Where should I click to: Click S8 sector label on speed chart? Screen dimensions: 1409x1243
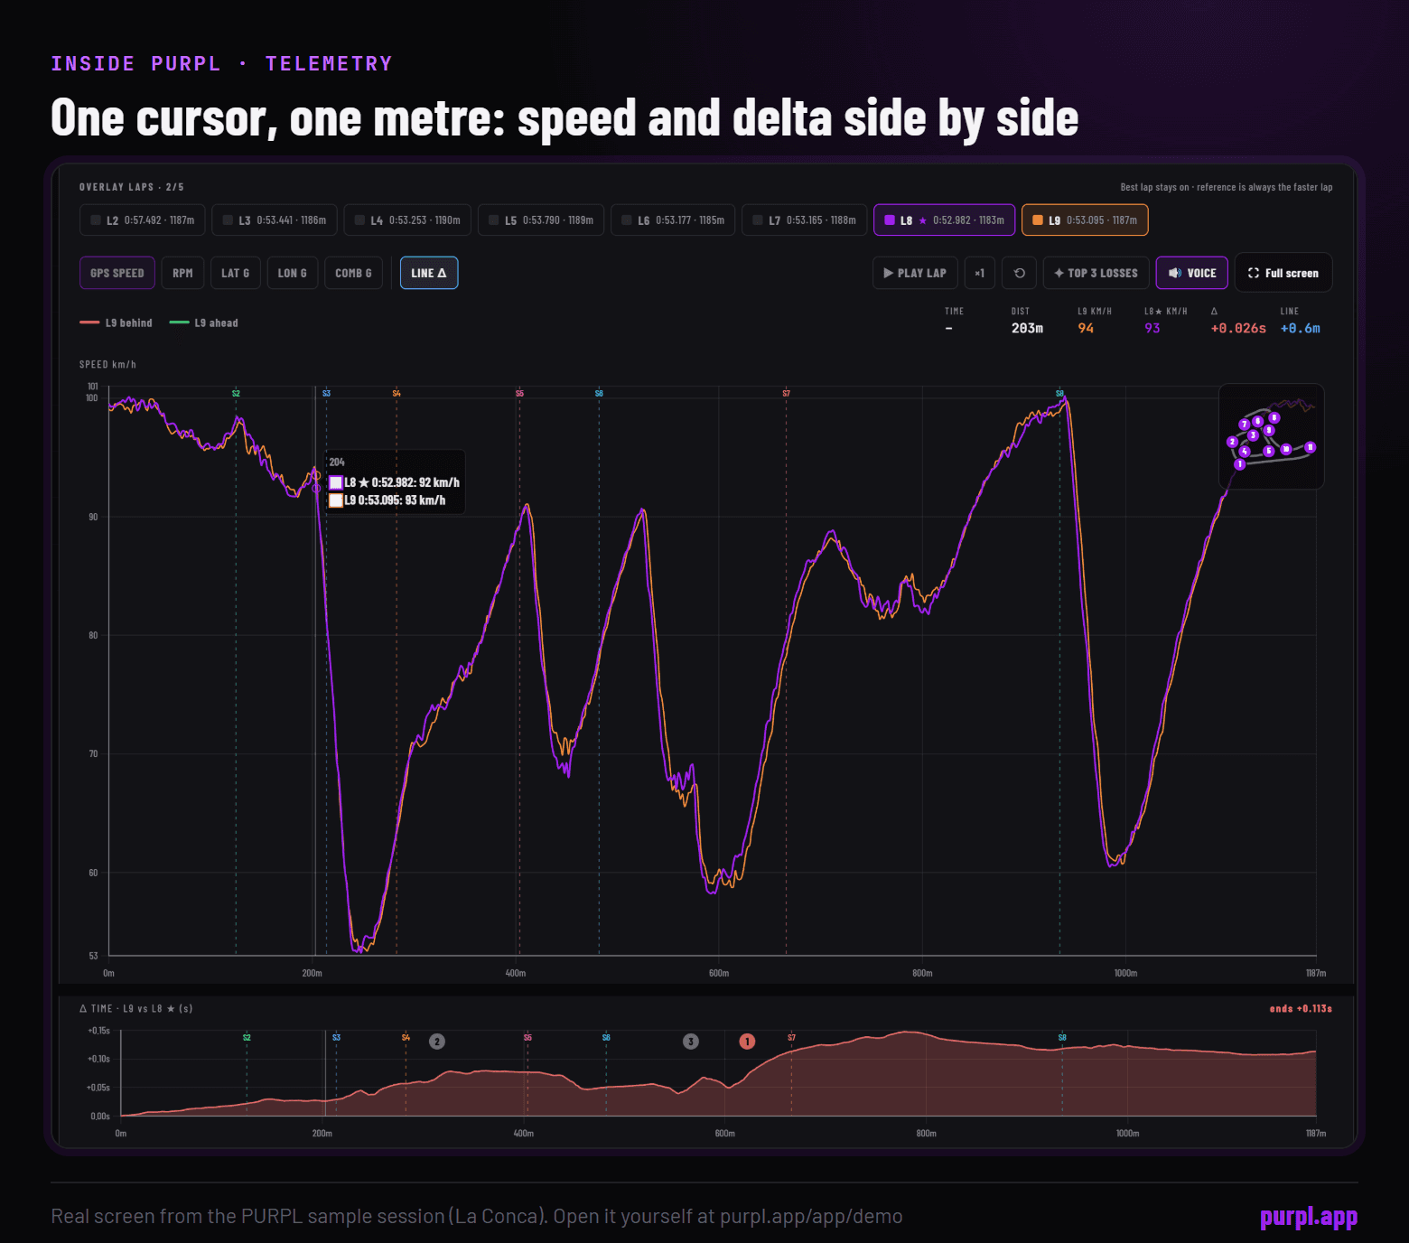coord(1060,393)
